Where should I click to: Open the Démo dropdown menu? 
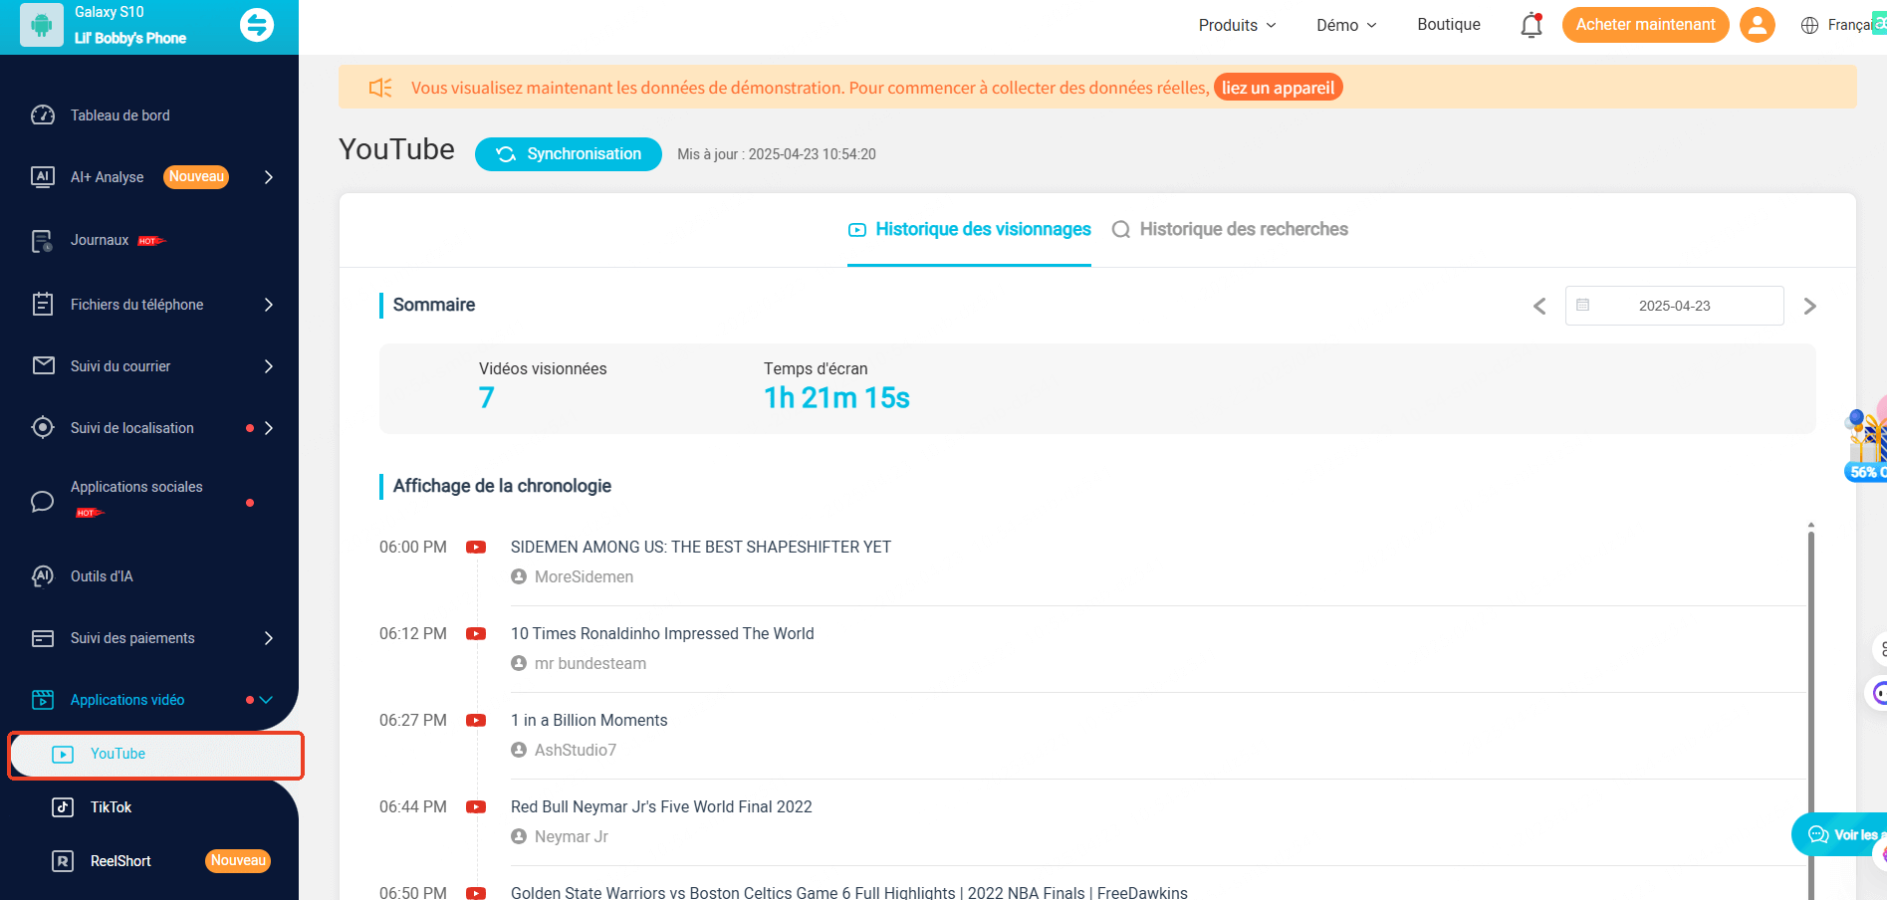[x=1346, y=25]
